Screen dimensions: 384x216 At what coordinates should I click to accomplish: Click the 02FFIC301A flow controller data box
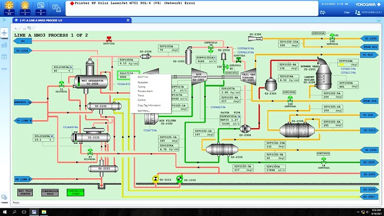206,60
